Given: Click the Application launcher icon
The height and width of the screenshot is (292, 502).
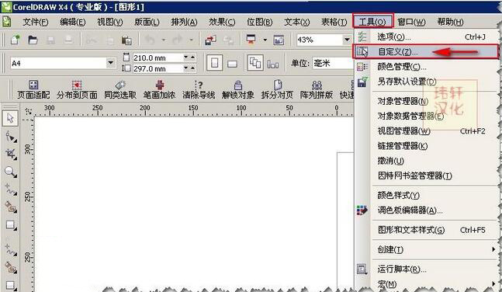Looking at the screenshot, I should (x=251, y=40).
